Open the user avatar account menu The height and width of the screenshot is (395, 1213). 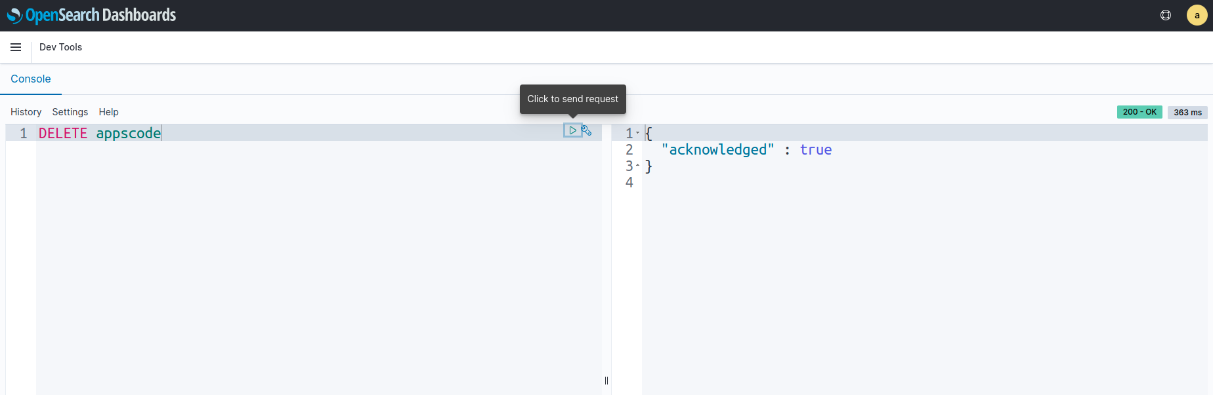pyautogui.click(x=1197, y=15)
